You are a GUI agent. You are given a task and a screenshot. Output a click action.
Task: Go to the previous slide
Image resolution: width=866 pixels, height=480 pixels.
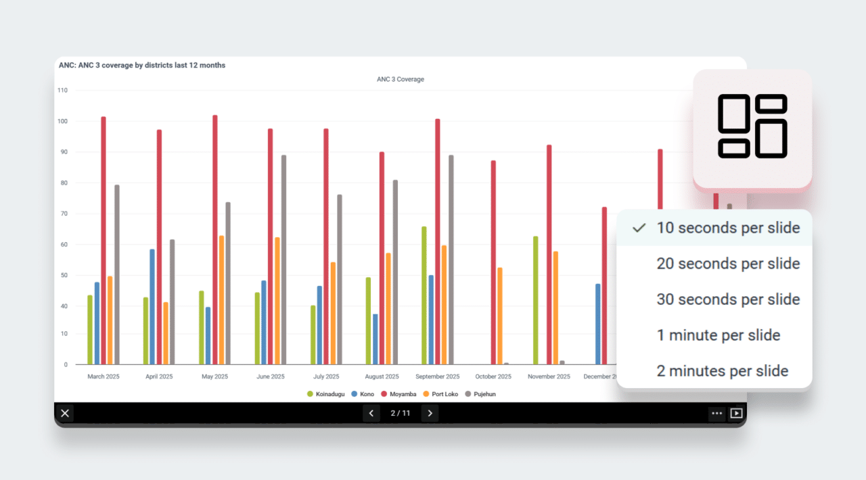click(371, 413)
